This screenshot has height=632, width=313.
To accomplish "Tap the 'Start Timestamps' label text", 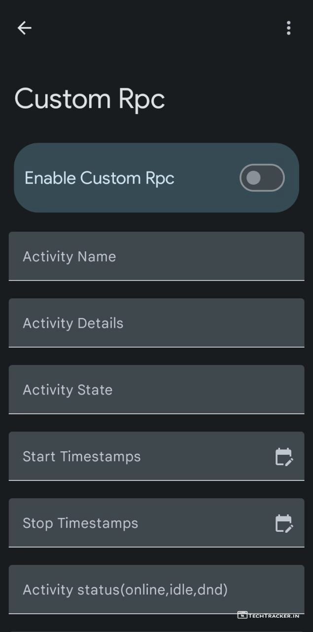I will 82,457.
